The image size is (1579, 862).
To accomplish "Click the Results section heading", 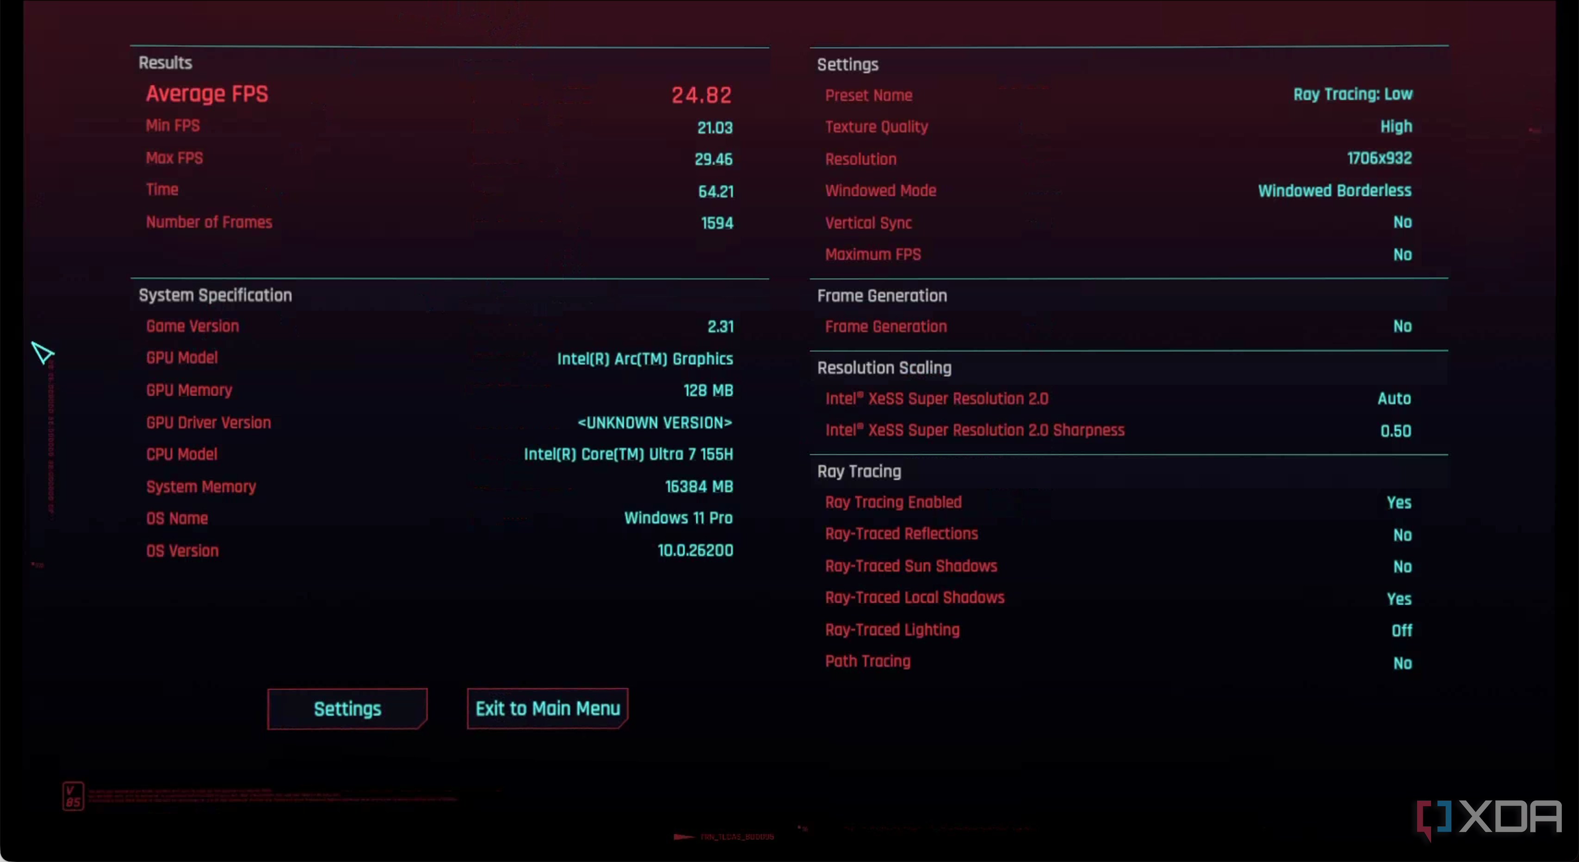I will tap(165, 62).
